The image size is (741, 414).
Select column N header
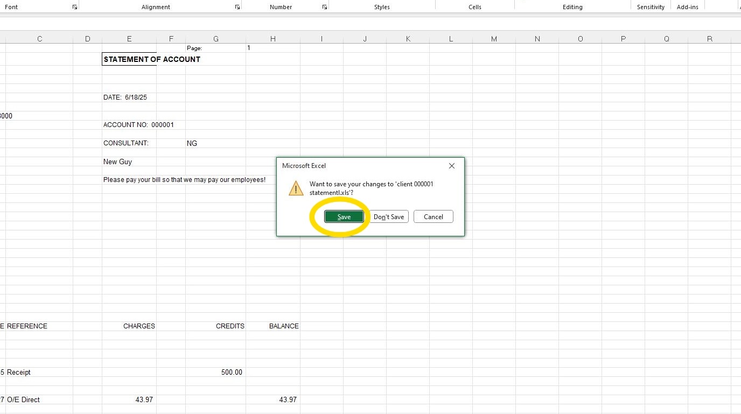coord(537,39)
